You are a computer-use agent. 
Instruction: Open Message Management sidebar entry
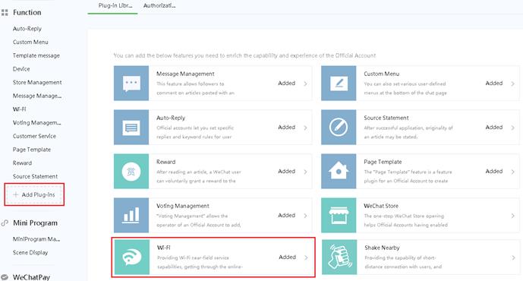(x=37, y=96)
